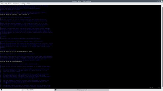The image size is (163, 91).
Task: Open the Settings menu
Action: pyautogui.click(x=23, y=4)
